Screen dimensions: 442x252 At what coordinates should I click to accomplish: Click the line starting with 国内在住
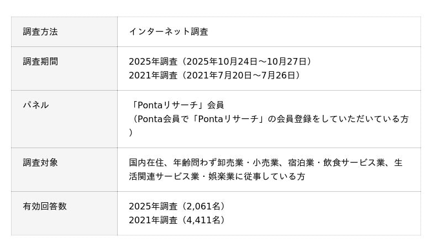pyautogui.click(x=265, y=163)
